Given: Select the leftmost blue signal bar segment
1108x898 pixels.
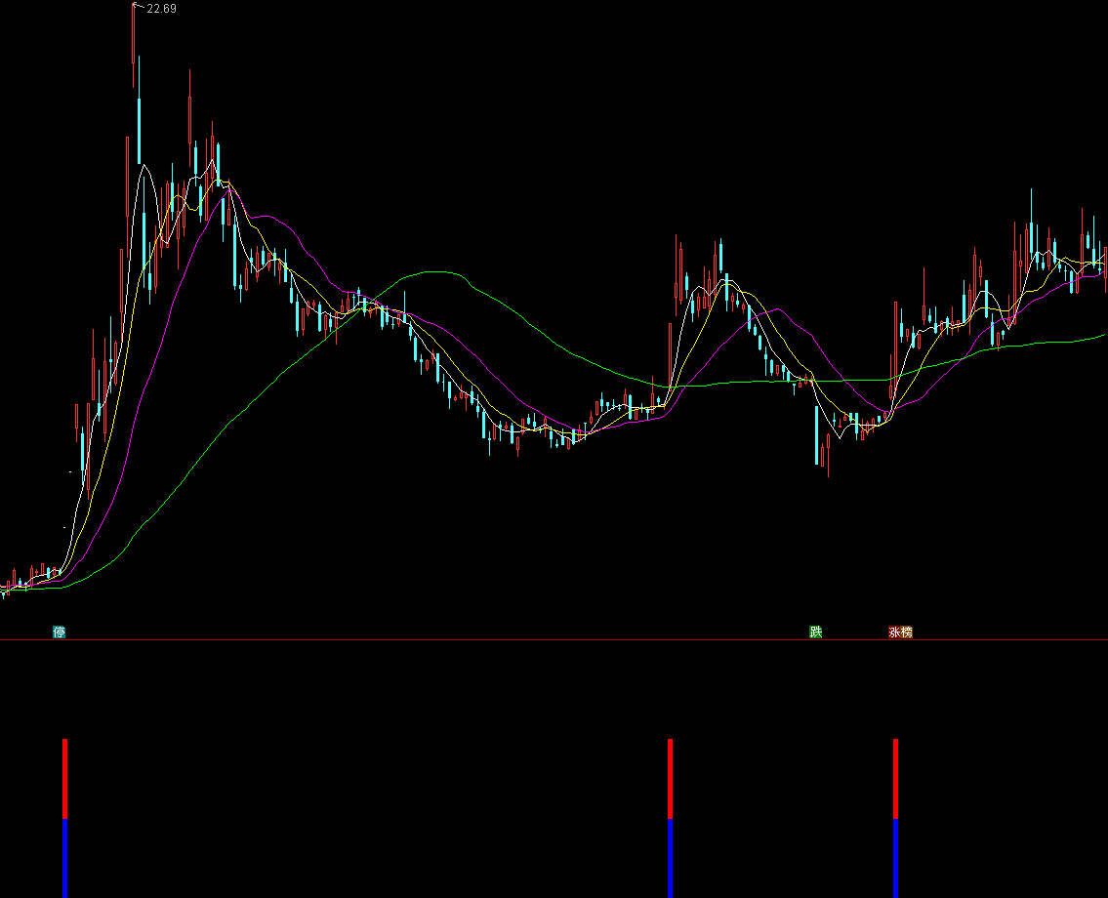Looking at the screenshot, I should [x=65, y=857].
